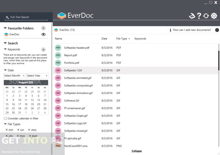This screenshot has width=220, height=155.
Task: Click the document list vertical scrollbar thumb
Action: 219,60
